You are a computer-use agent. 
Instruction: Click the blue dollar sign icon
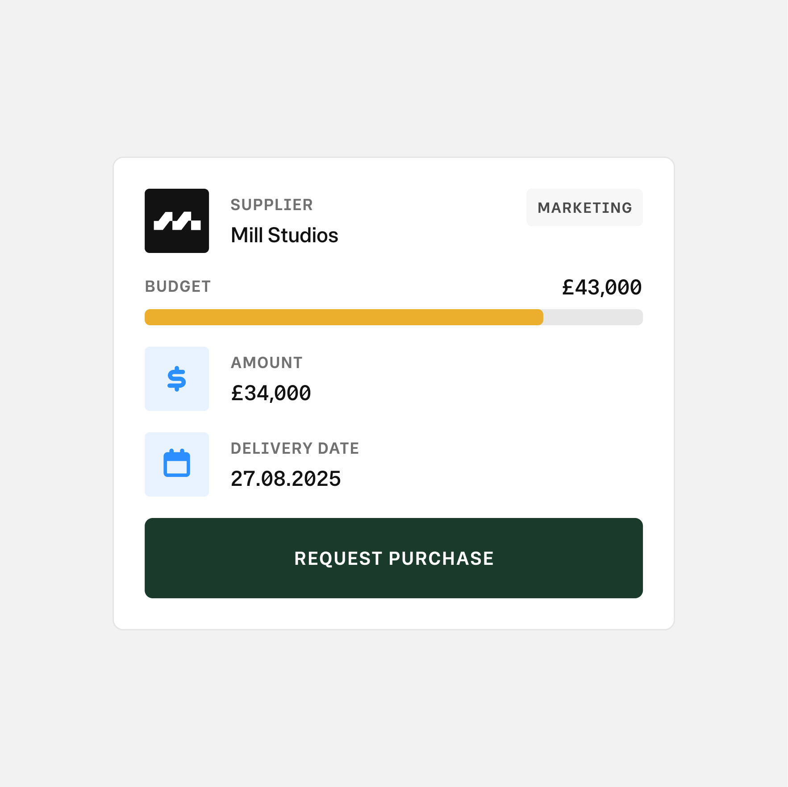[177, 379]
